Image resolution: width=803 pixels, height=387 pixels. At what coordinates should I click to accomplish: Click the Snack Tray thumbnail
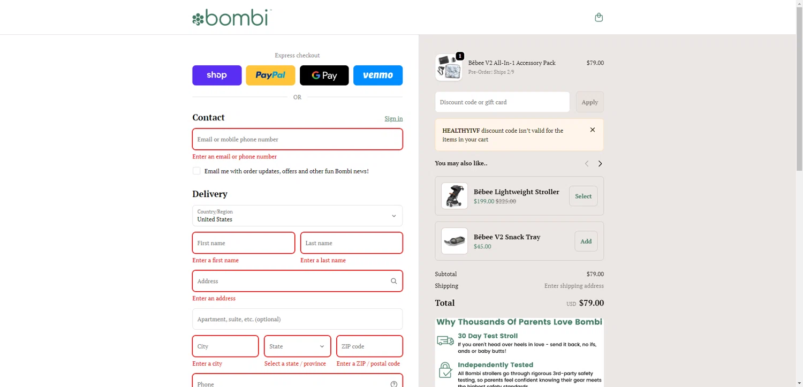[454, 241]
